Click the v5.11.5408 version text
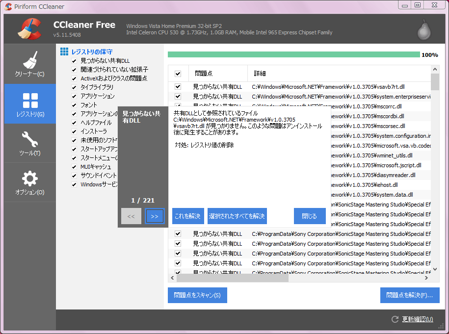This screenshot has width=449, height=334. click(67, 35)
